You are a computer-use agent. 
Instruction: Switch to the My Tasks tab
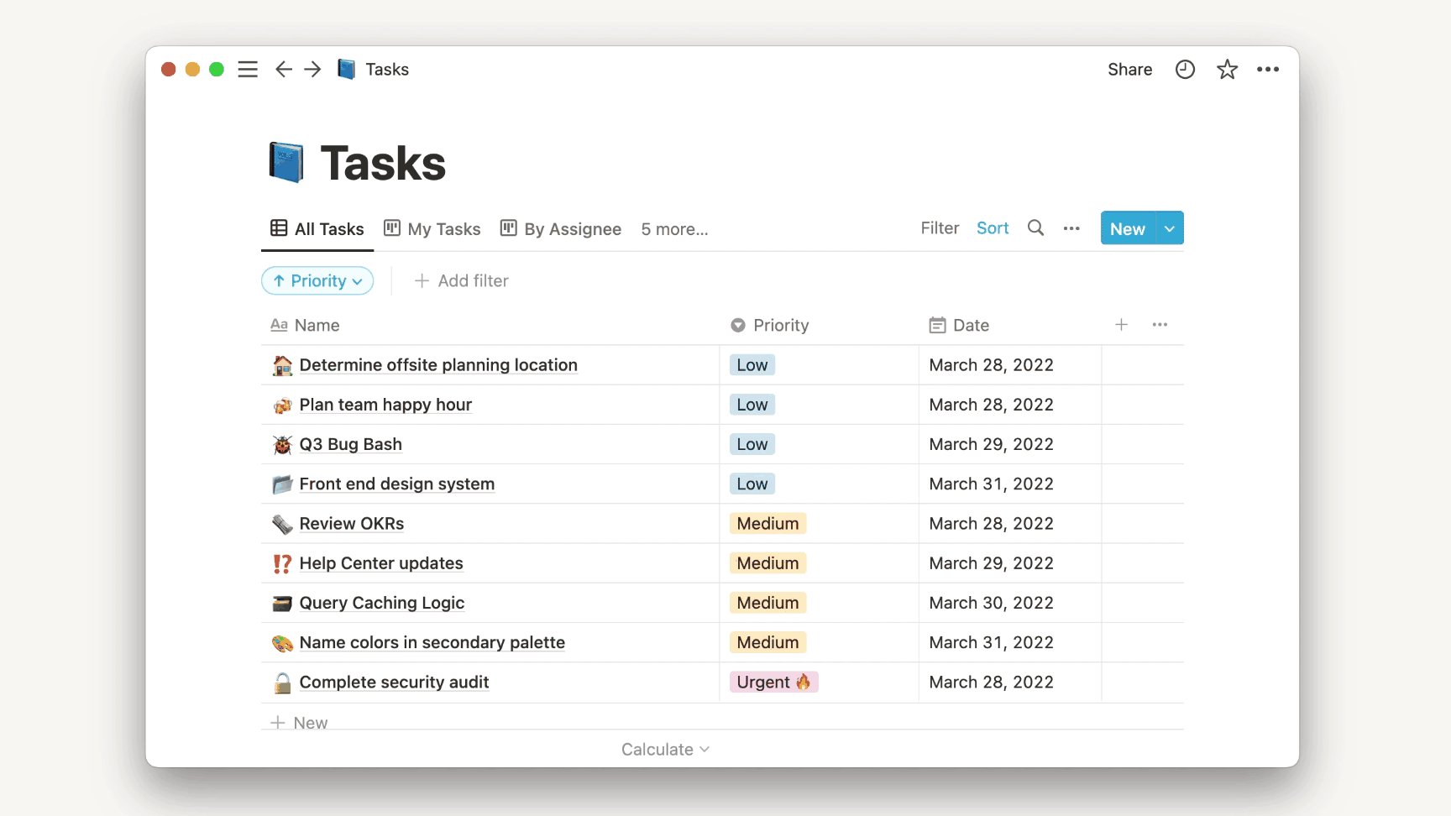[432, 228]
